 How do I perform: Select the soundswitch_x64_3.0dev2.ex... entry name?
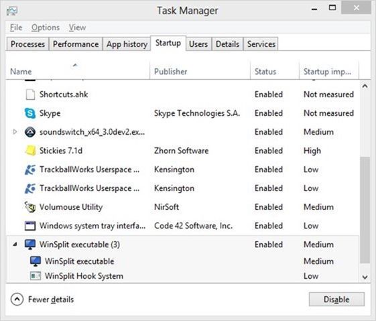[x=92, y=132]
